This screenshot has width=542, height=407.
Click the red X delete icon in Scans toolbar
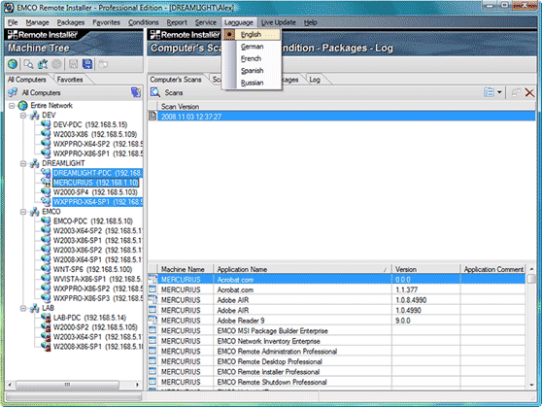click(x=529, y=92)
